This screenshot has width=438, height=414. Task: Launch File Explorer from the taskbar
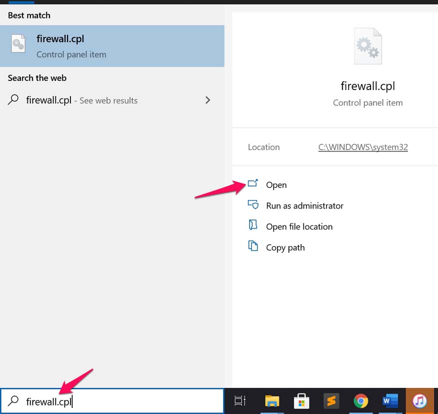point(272,401)
